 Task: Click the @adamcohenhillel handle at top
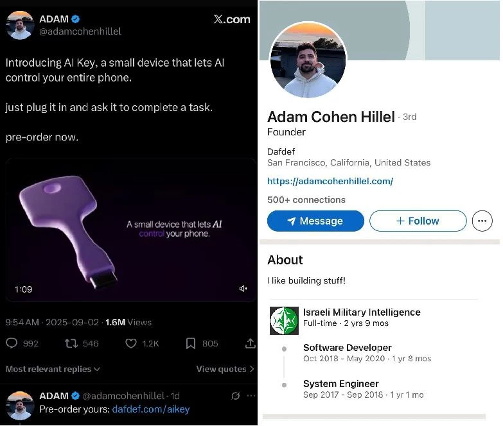tap(80, 31)
